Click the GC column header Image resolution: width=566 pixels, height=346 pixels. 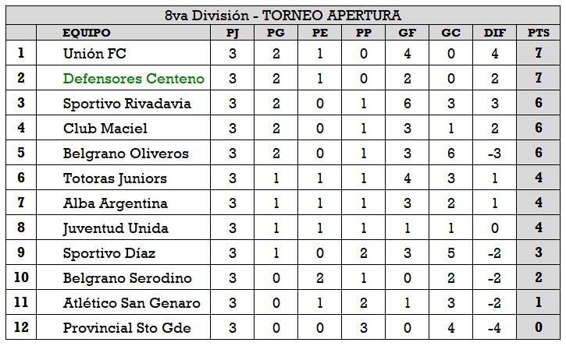[x=450, y=33]
